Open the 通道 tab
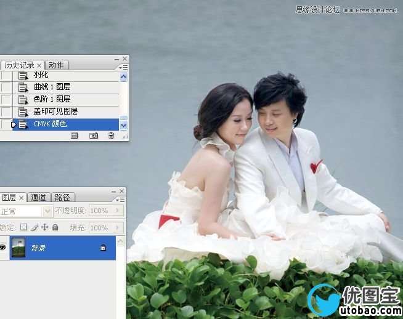Image resolution: width=403 pixels, height=319 pixels. pos(38,197)
